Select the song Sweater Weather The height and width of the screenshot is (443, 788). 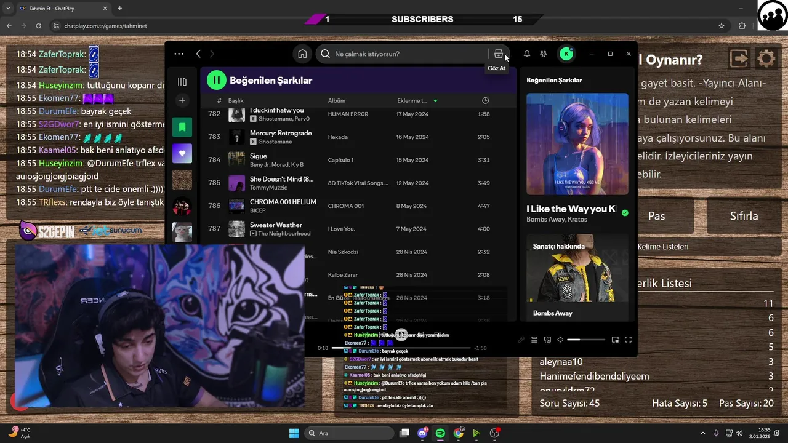tap(276, 225)
